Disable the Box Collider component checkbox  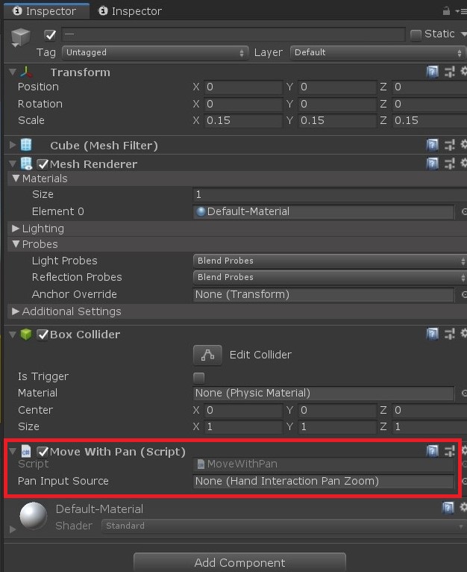[x=43, y=335]
